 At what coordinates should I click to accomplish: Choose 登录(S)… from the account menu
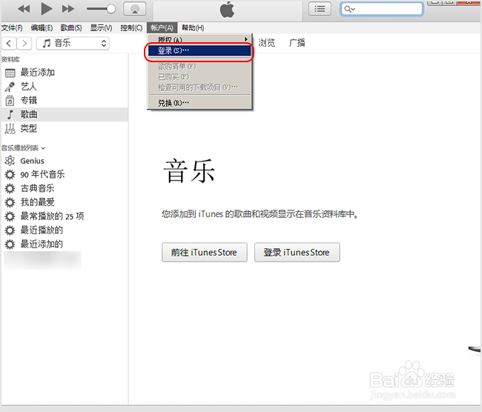pyautogui.click(x=199, y=50)
